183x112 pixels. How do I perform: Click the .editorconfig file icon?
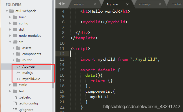[x=15, y=103]
